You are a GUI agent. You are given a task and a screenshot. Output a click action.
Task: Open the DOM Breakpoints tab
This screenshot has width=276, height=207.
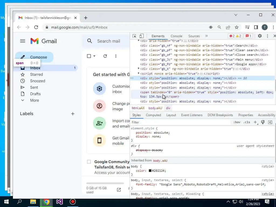click(x=220, y=115)
